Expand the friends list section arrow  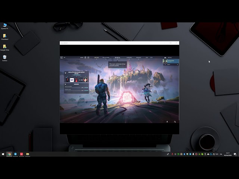coord(177,65)
